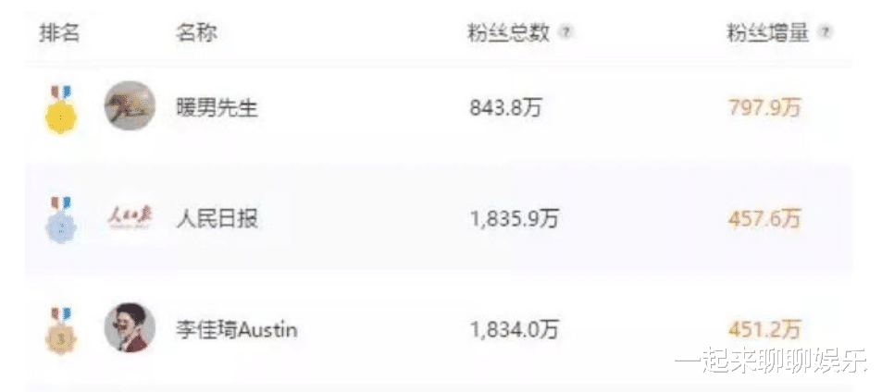Click the 排名 column header
882x392 pixels.
(59, 33)
